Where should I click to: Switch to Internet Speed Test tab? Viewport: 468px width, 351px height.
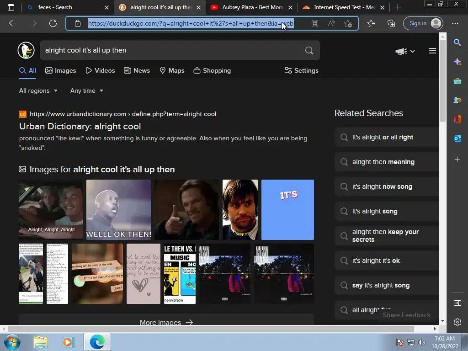(343, 7)
